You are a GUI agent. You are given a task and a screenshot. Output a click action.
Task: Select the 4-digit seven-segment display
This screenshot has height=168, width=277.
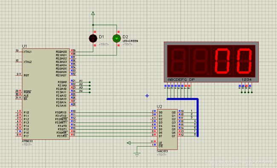211,62
